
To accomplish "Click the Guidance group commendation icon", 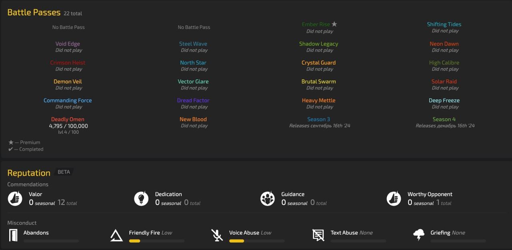I will pyautogui.click(x=268, y=198).
